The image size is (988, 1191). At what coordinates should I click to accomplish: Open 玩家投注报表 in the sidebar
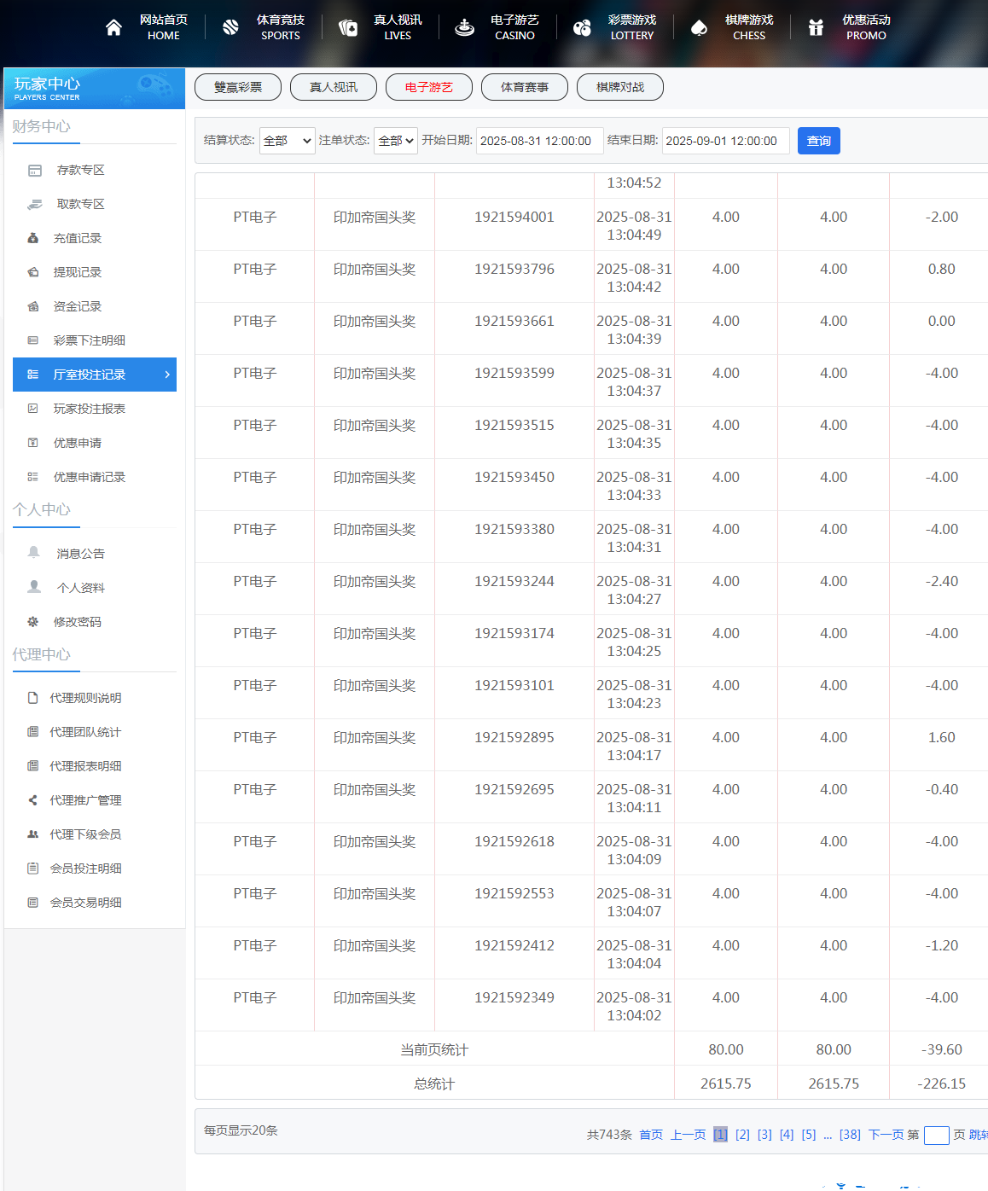(x=89, y=409)
